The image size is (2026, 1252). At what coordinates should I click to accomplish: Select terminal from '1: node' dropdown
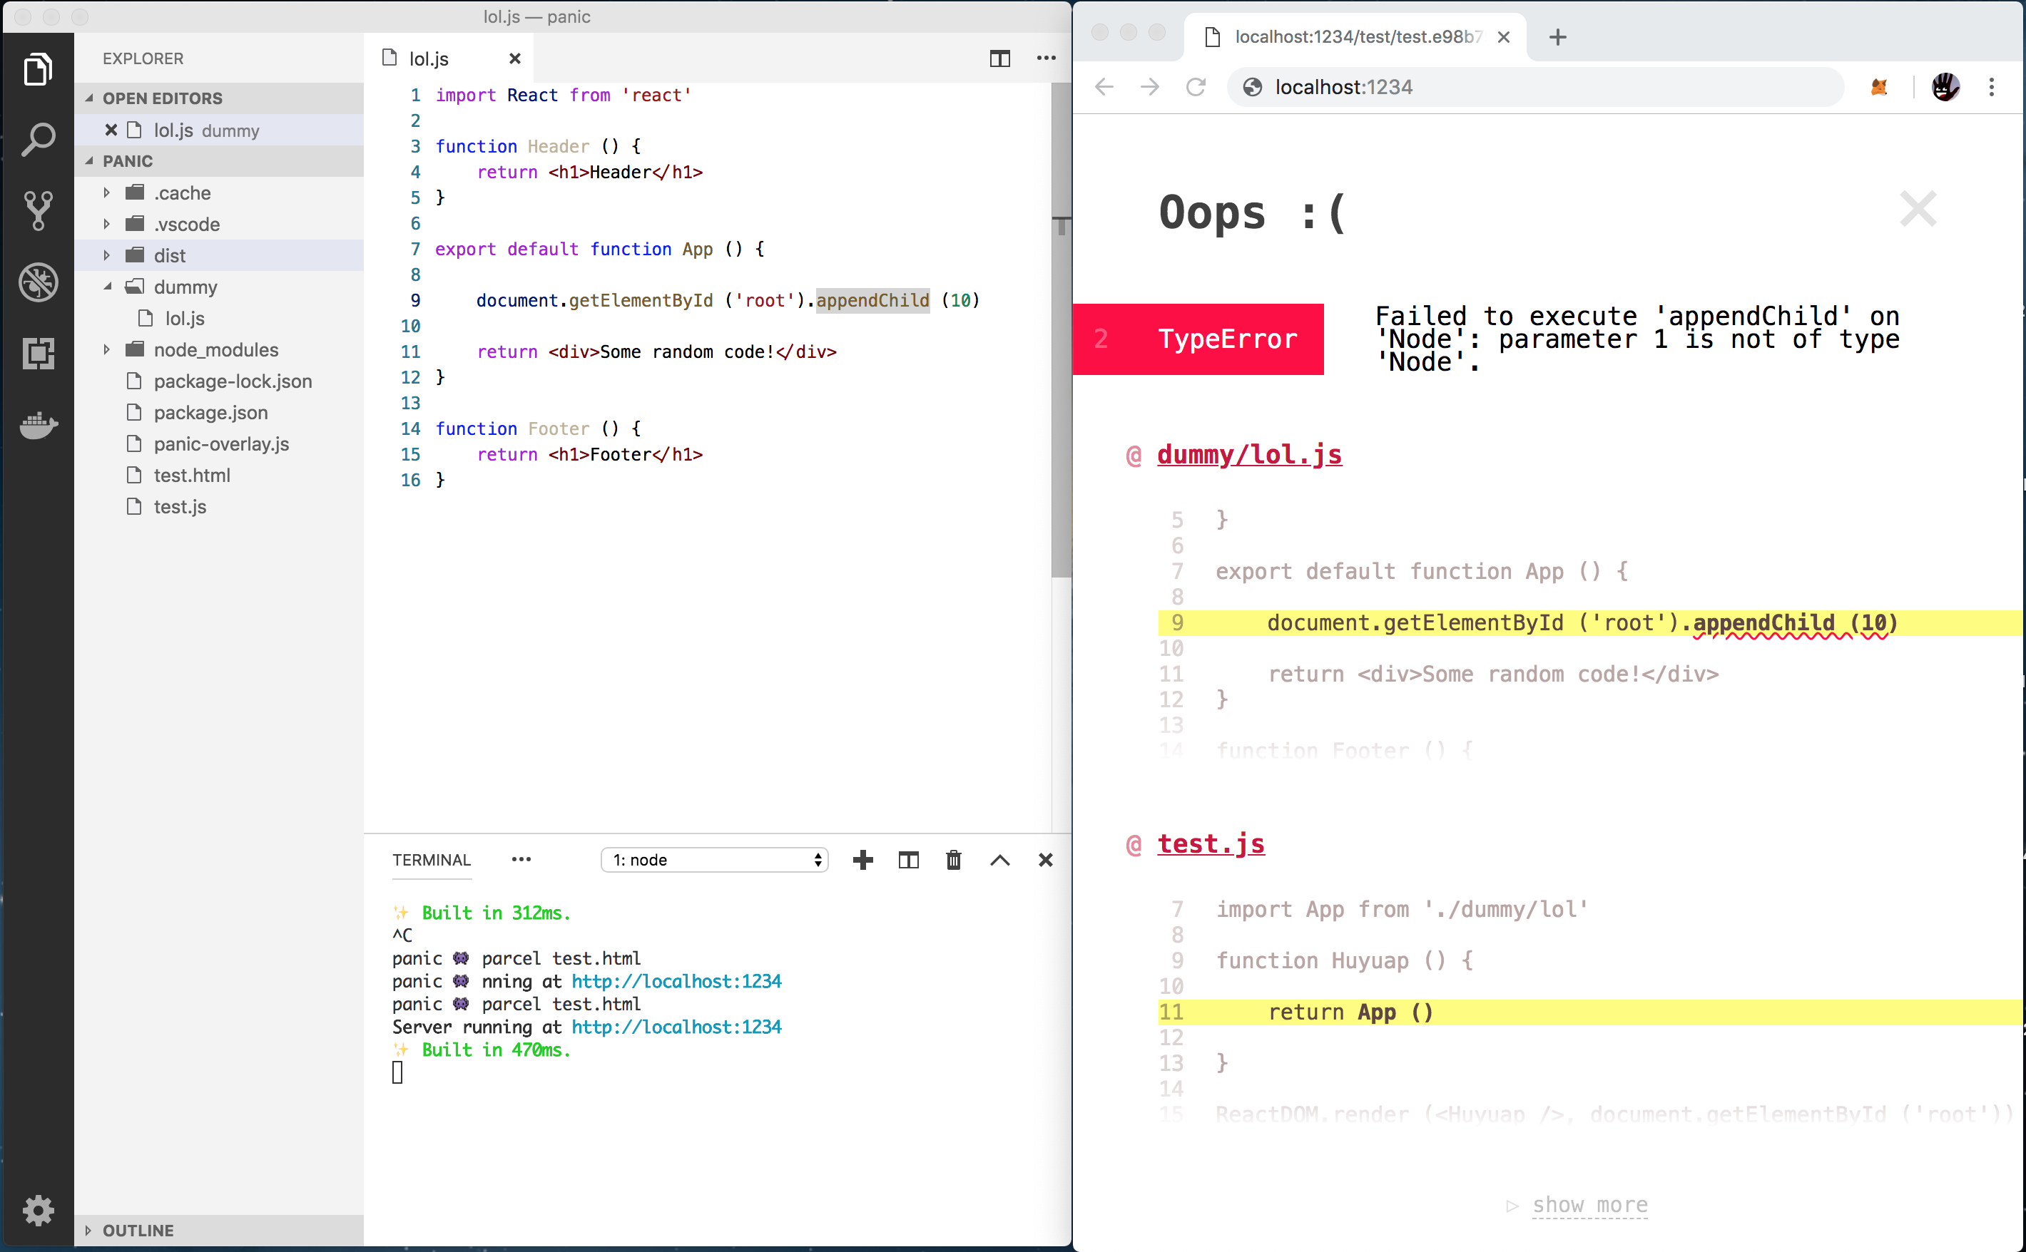point(714,860)
